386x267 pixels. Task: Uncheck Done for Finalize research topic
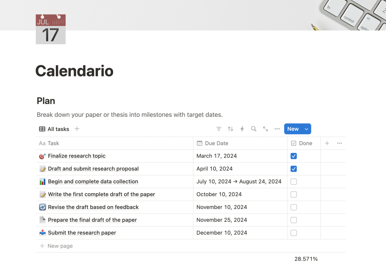pyautogui.click(x=294, y=156)
